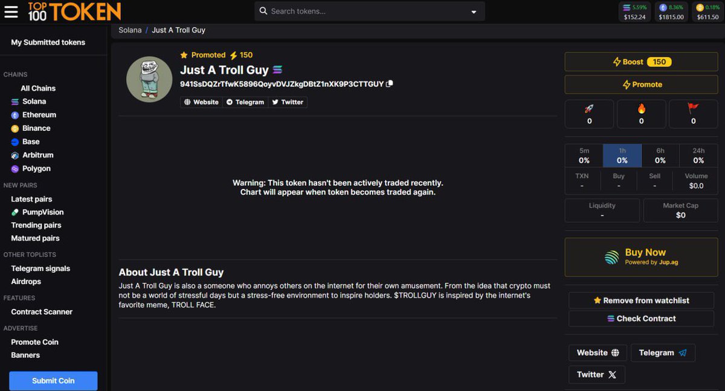
Task: Open Latest pairs list
Action: [31, 199]
